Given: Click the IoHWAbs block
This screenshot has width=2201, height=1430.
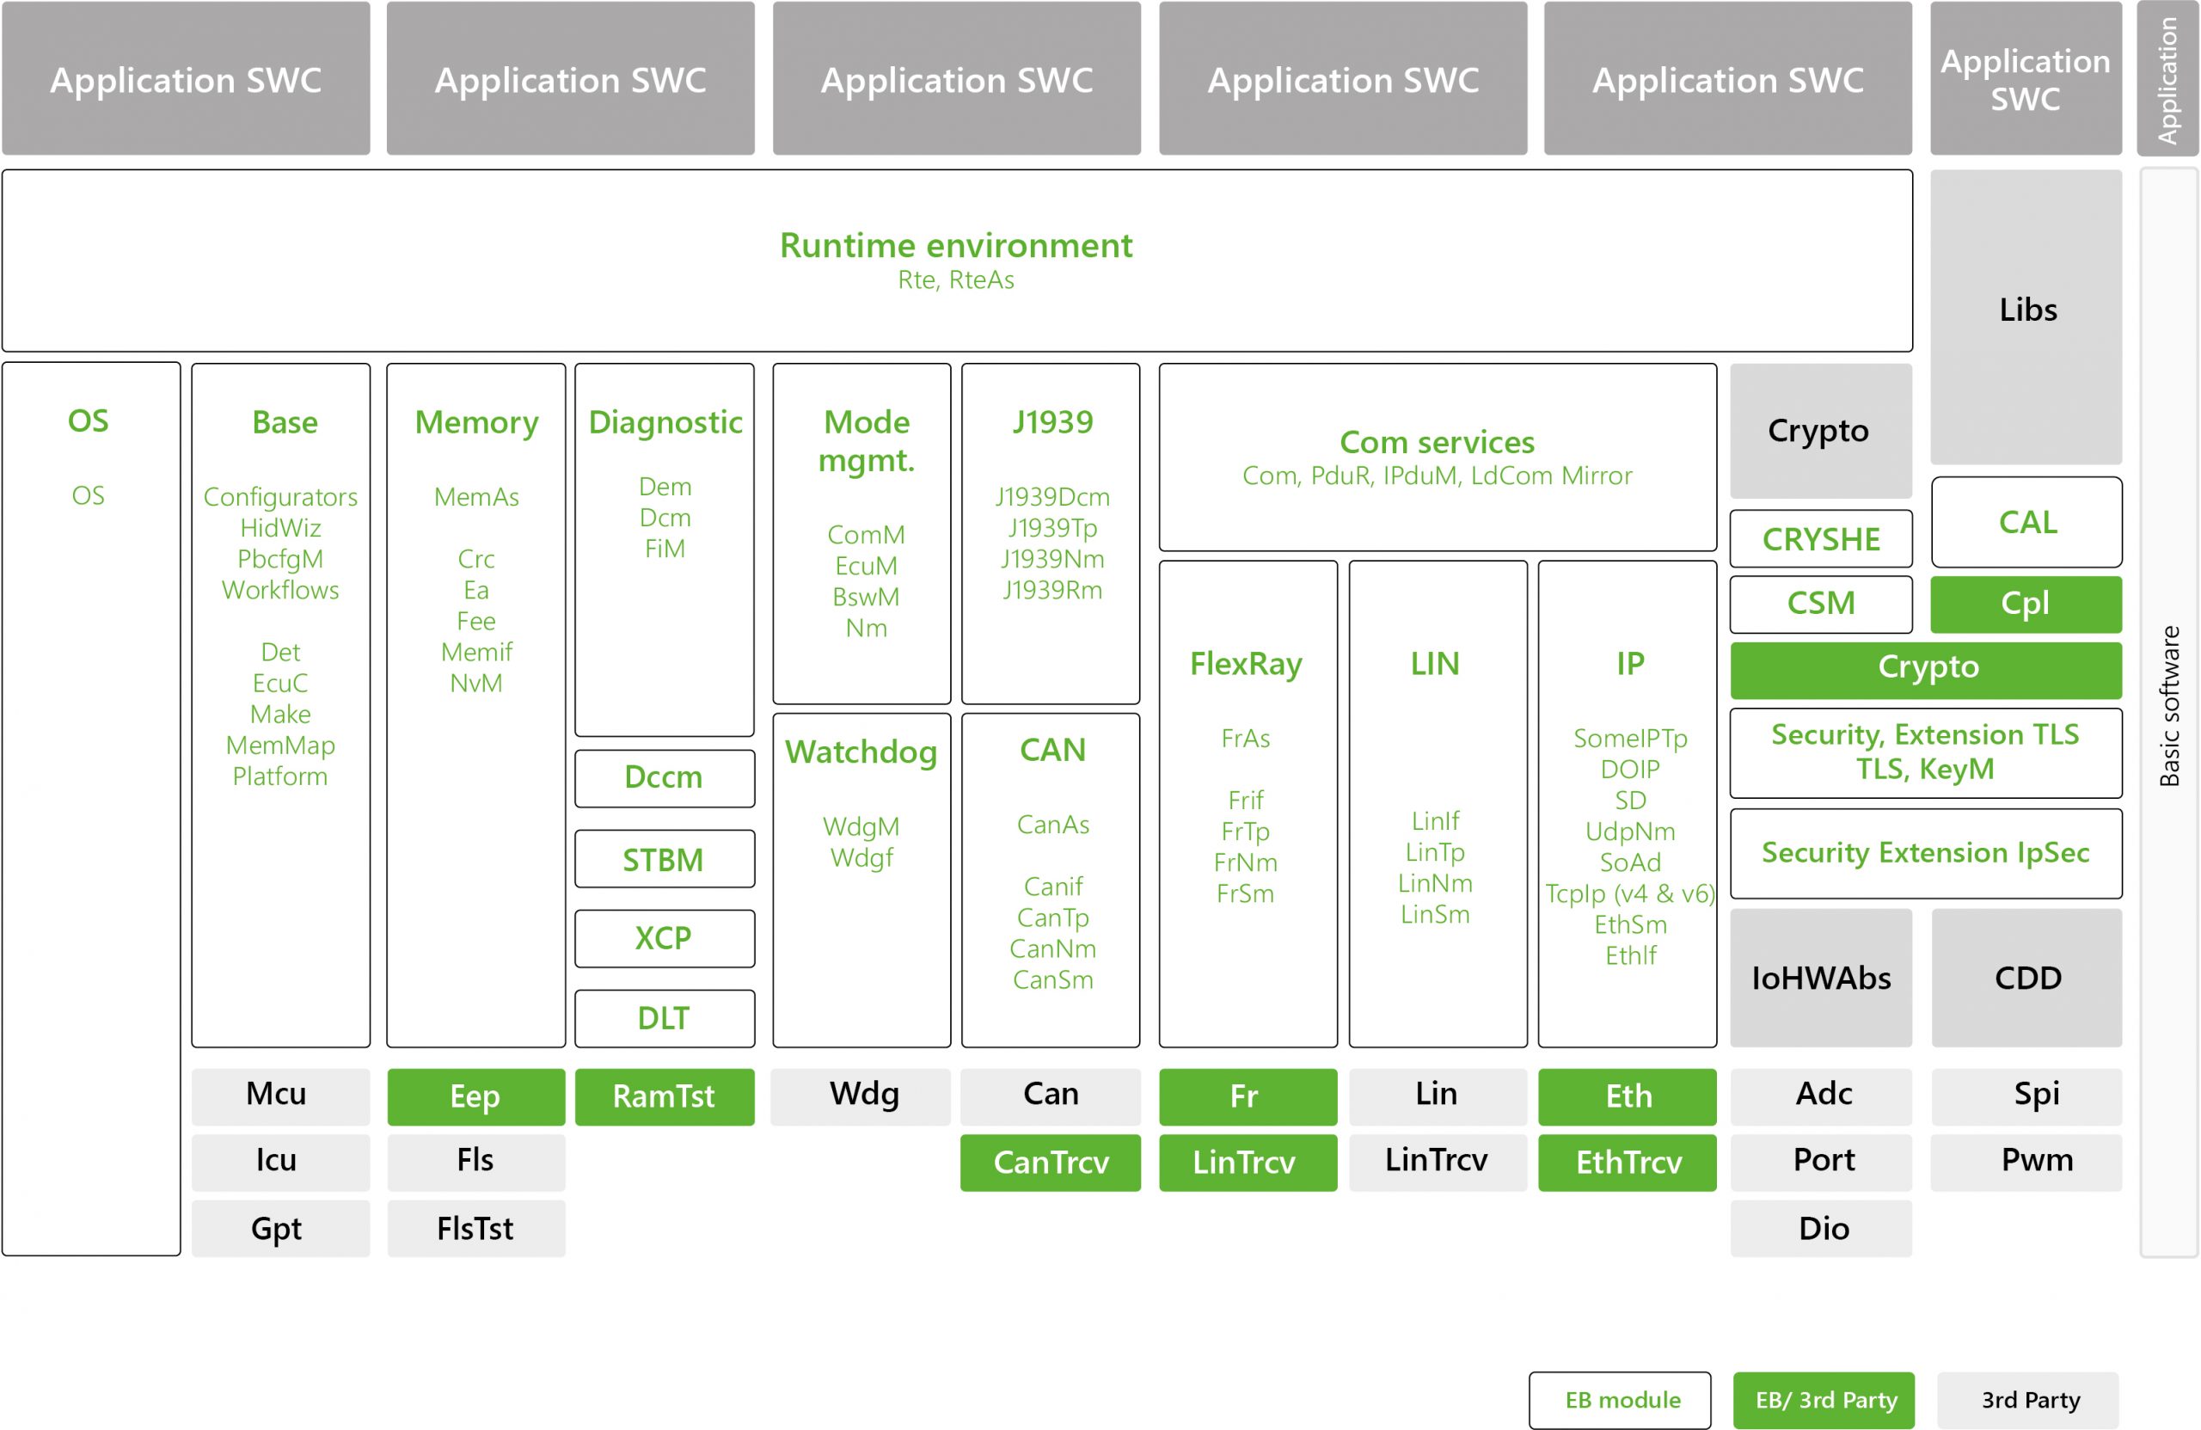Looking at the screenshot, I should [x=1820, y=977].
